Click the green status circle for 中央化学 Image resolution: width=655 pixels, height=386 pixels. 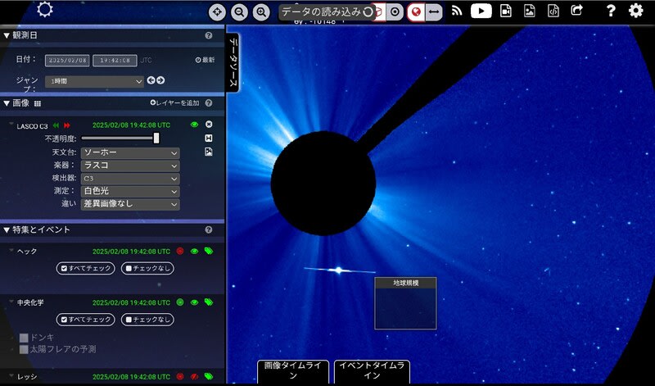(180, 302)
